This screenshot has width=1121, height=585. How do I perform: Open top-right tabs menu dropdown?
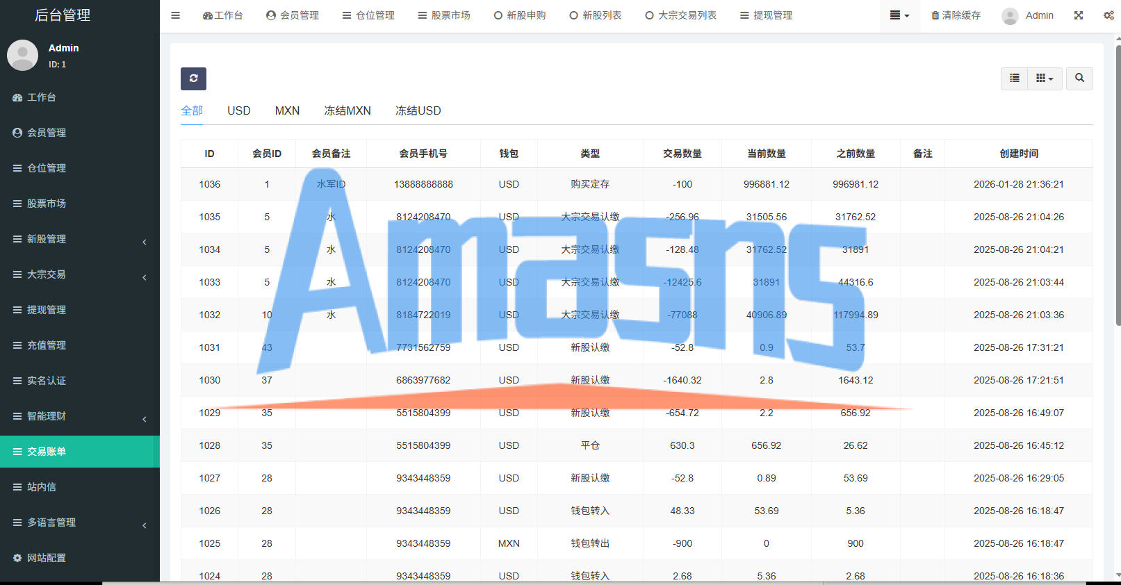[899, 15]
